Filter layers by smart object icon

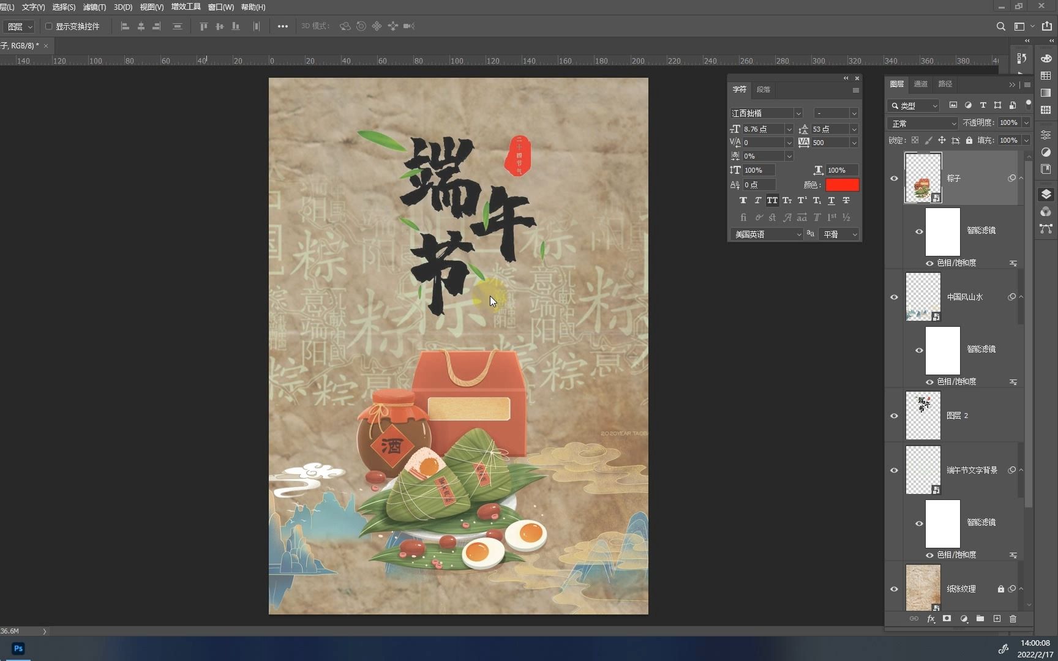(1012, 105)
